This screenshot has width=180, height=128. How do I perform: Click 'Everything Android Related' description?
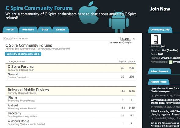point(22,109)
